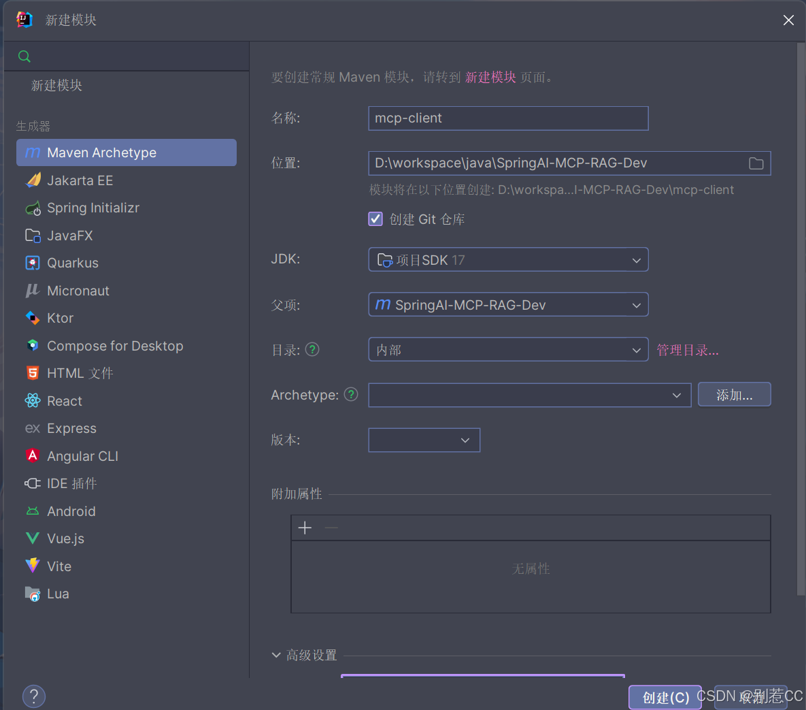Select the Spring Initializr label
This screenshot has height=710, width=806.
pyautogui.click(x=93, y=208)
